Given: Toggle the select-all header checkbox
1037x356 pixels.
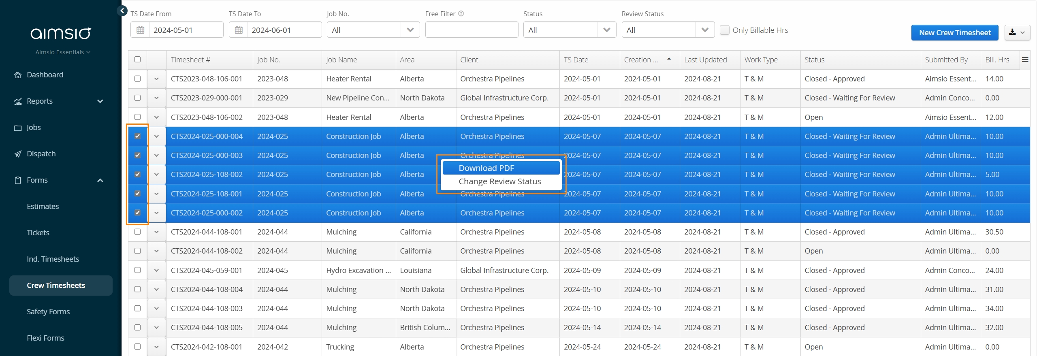Looking at the screenshot, I should click(x=138, y=60).
